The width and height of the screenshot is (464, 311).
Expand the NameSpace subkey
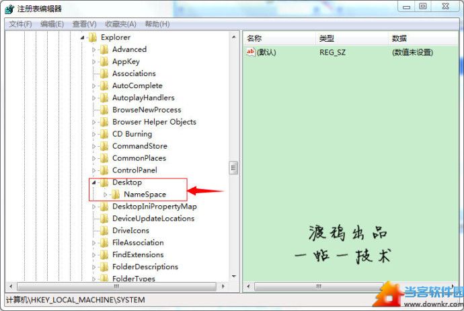(106, 195)
